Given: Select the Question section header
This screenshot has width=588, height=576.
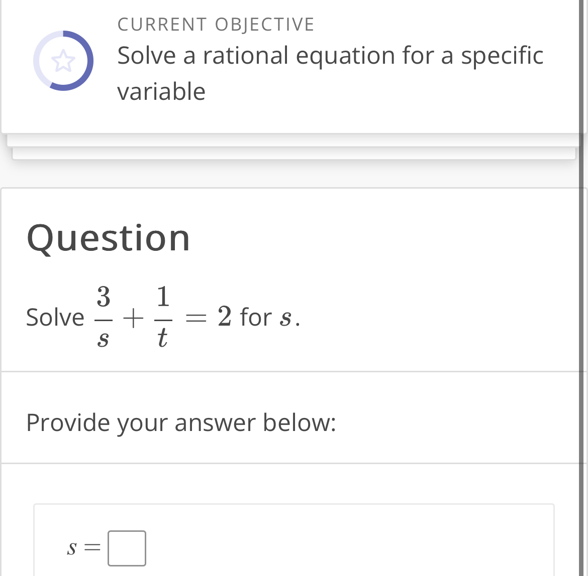Looking at the screenshot, I should coord(108,238).
